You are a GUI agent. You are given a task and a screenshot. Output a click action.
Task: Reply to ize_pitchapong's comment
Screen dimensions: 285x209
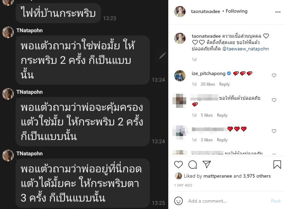pyautogui.click(x=224, y=84)
